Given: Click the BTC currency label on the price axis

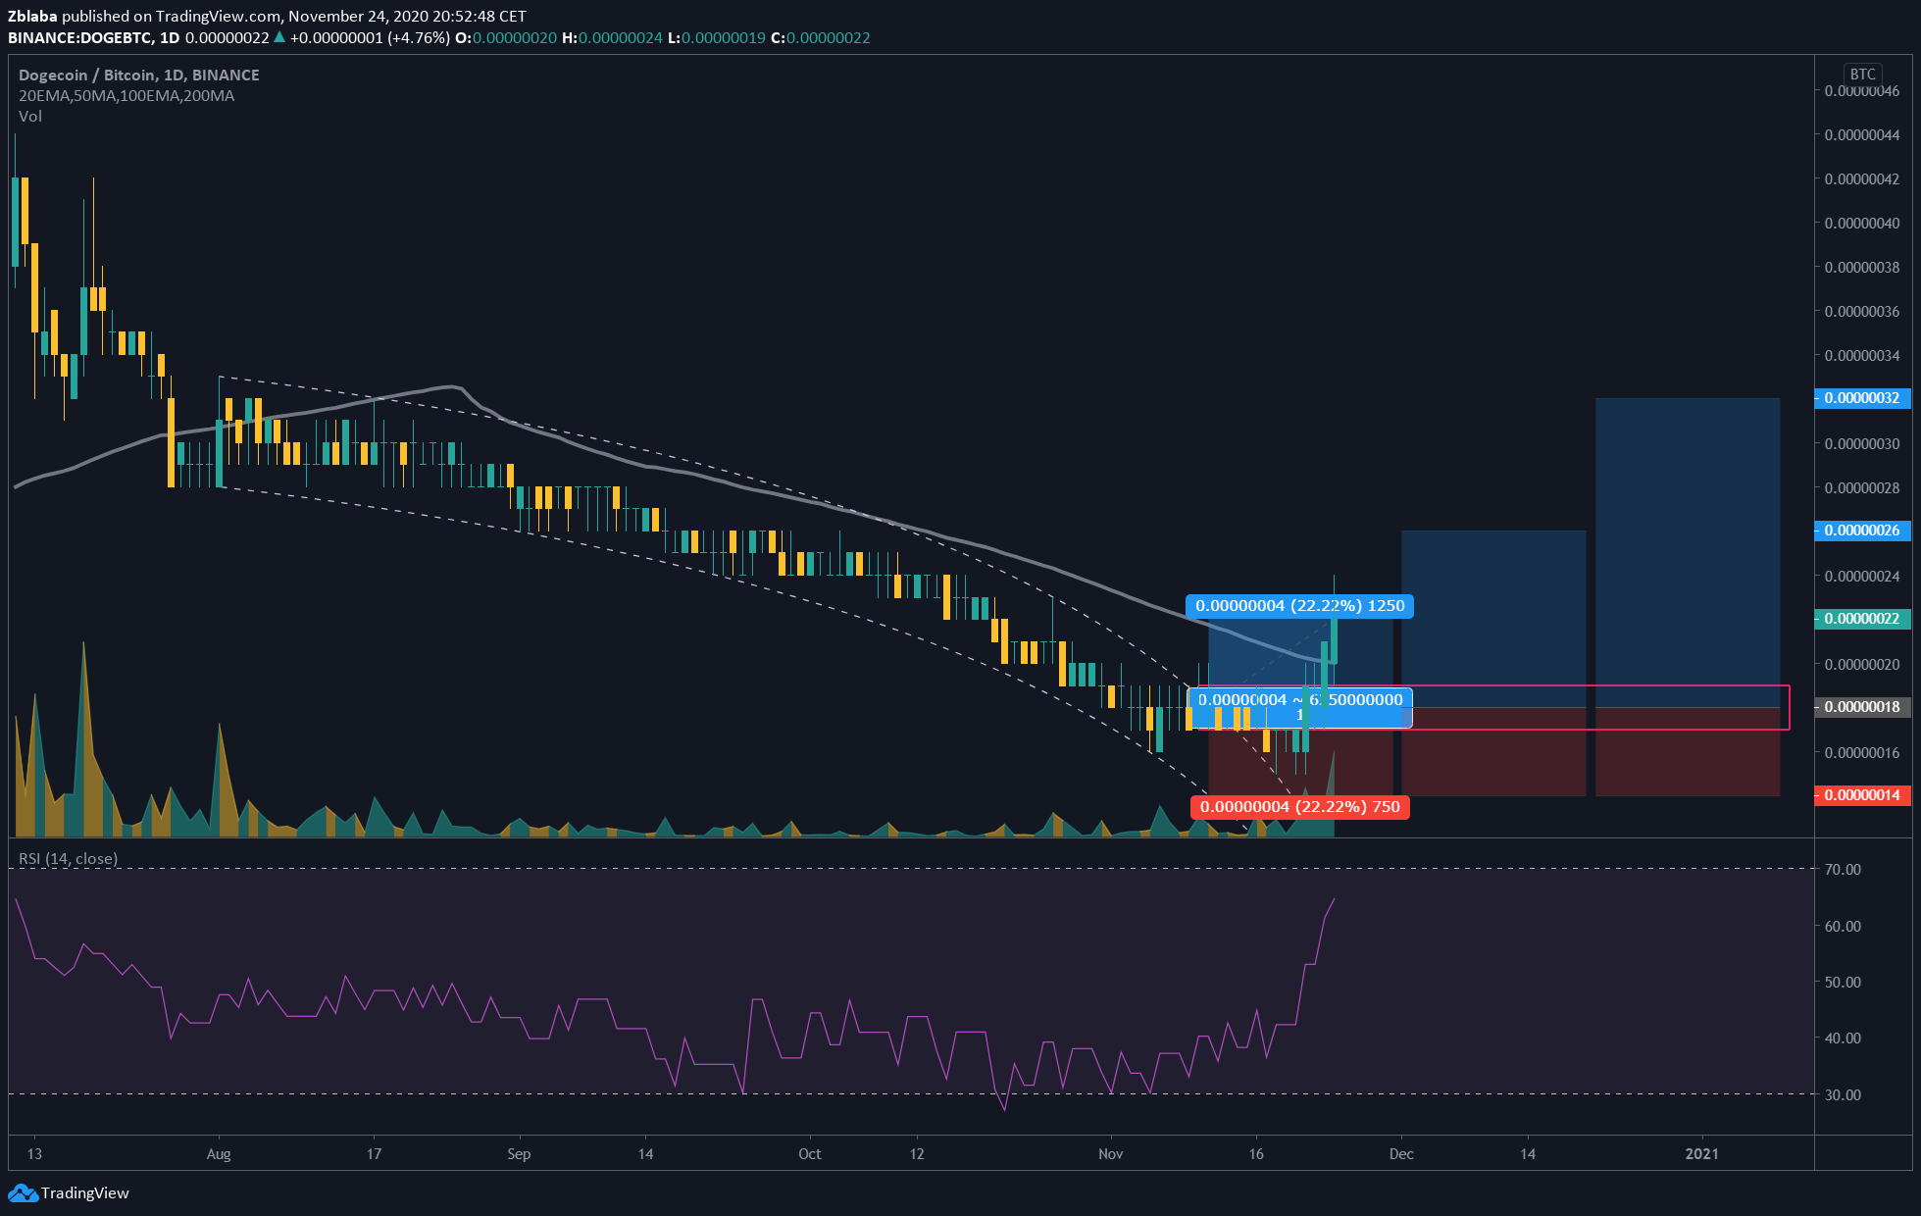Looking at the screenshot, I should click(x=1862, y=75).
